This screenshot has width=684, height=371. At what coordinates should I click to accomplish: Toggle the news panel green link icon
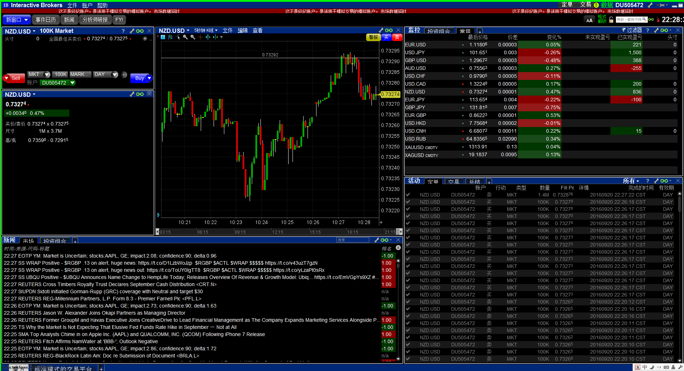384,240
